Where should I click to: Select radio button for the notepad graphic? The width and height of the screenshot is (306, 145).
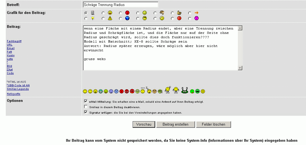point(86,13)
